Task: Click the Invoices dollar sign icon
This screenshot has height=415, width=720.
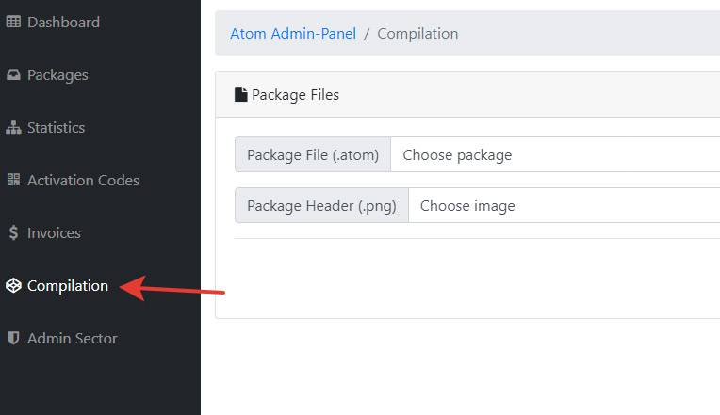Action: (x=13, y=232)
